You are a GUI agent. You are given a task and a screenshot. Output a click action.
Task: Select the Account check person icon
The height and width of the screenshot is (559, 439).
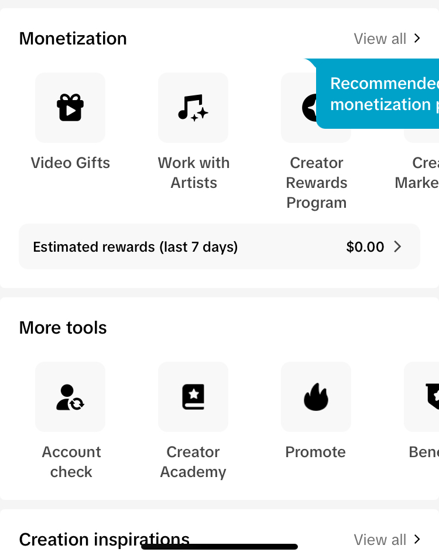point(70,397)
